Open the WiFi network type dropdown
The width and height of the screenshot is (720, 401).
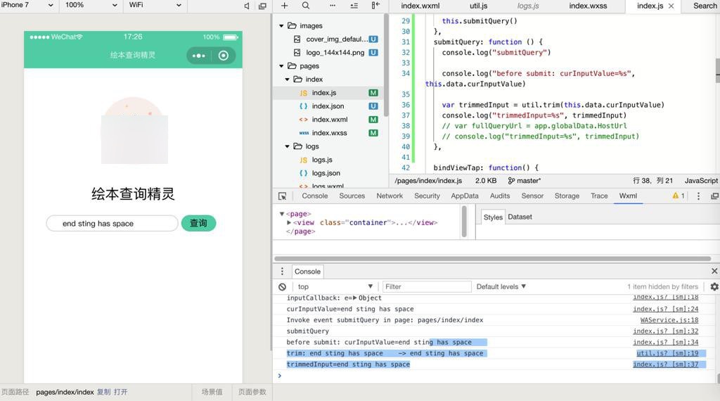point(155,5)
